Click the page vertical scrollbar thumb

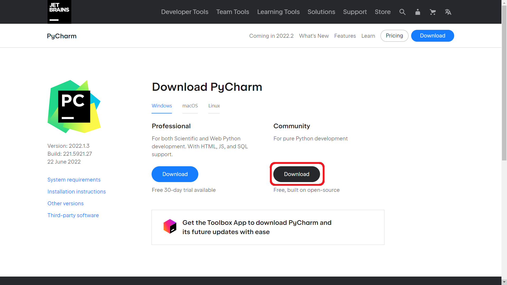click(504, 83)
